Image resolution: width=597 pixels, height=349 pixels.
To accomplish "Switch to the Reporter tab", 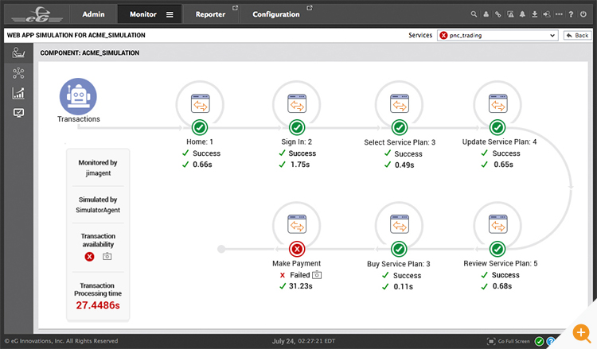I will (x=211, y=14).
